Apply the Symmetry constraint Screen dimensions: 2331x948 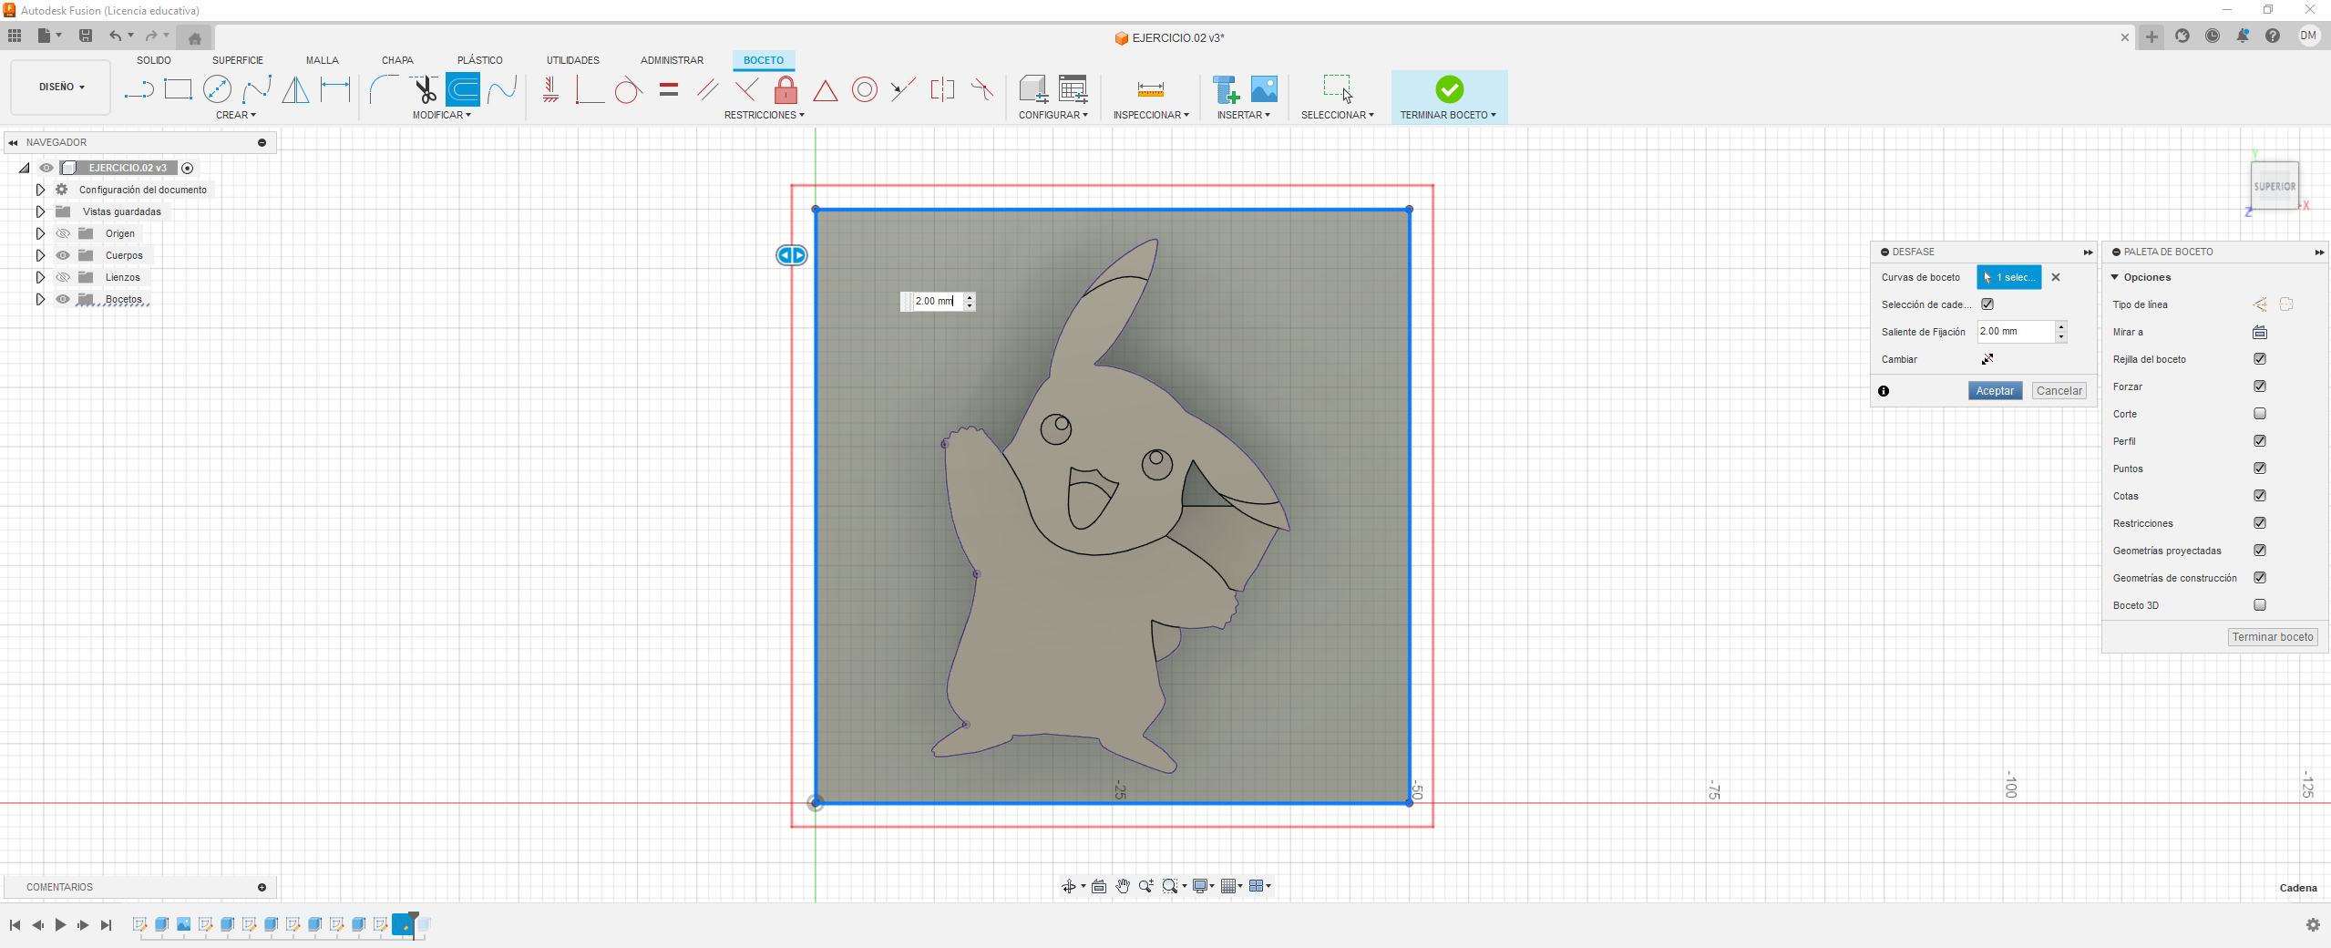(x=942, y=89)
